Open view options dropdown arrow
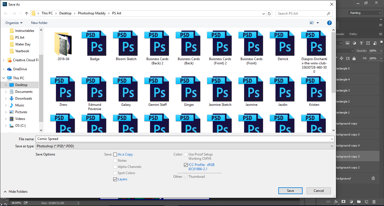The width and height of the screenshot is (384, 206). (318, 23)
